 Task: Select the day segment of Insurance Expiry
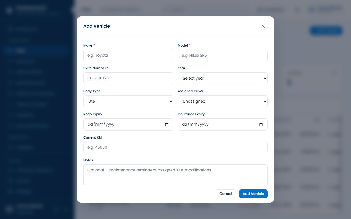(x=185, y=124)
